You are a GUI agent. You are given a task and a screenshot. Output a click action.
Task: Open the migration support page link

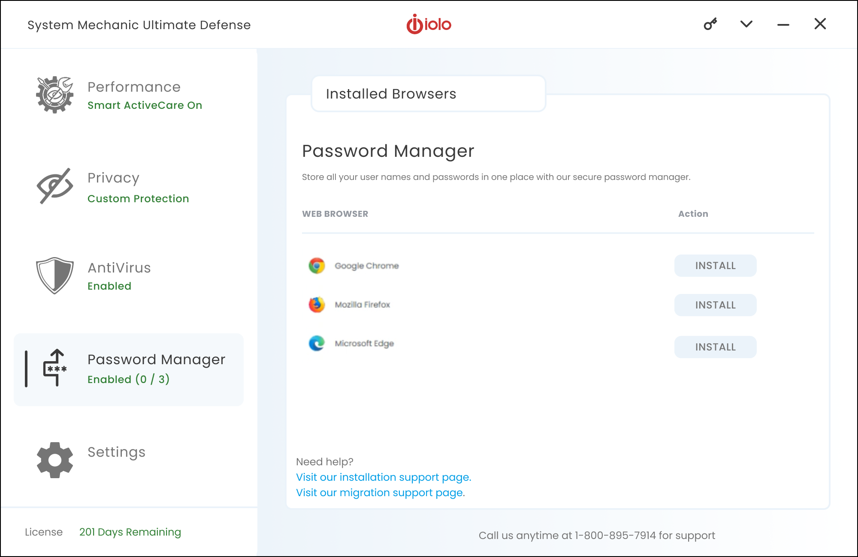[x=380, y=493]
